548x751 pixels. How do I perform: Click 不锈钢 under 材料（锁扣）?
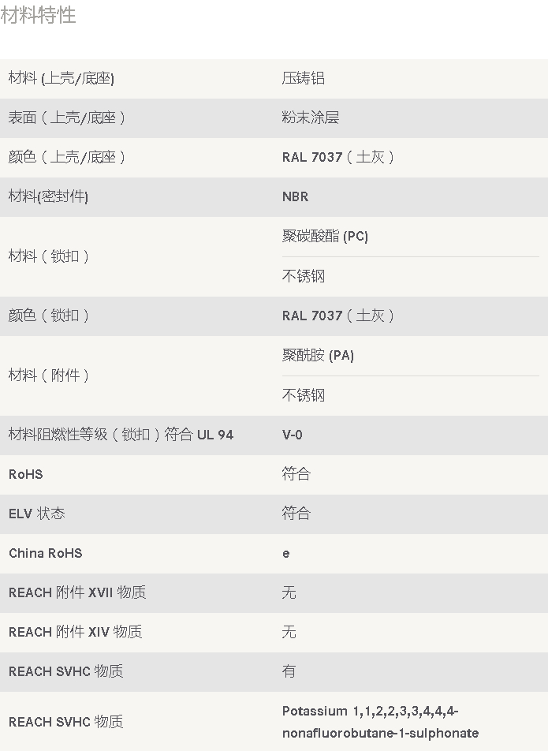304,276
